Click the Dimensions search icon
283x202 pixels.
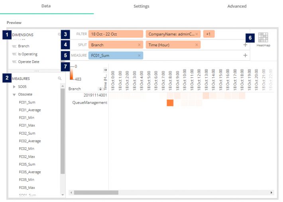pyautogui.click(x=59, y=34)
